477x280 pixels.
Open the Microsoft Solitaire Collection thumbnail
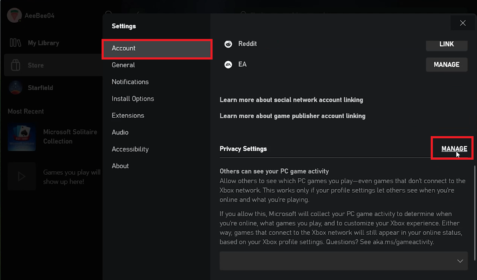[21, 137]
